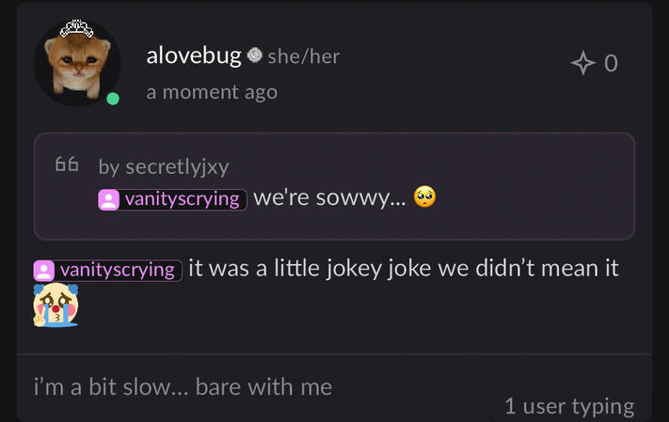Click the "little jokey joke" message text
This screenshot has width=669, height=422.
403,269
